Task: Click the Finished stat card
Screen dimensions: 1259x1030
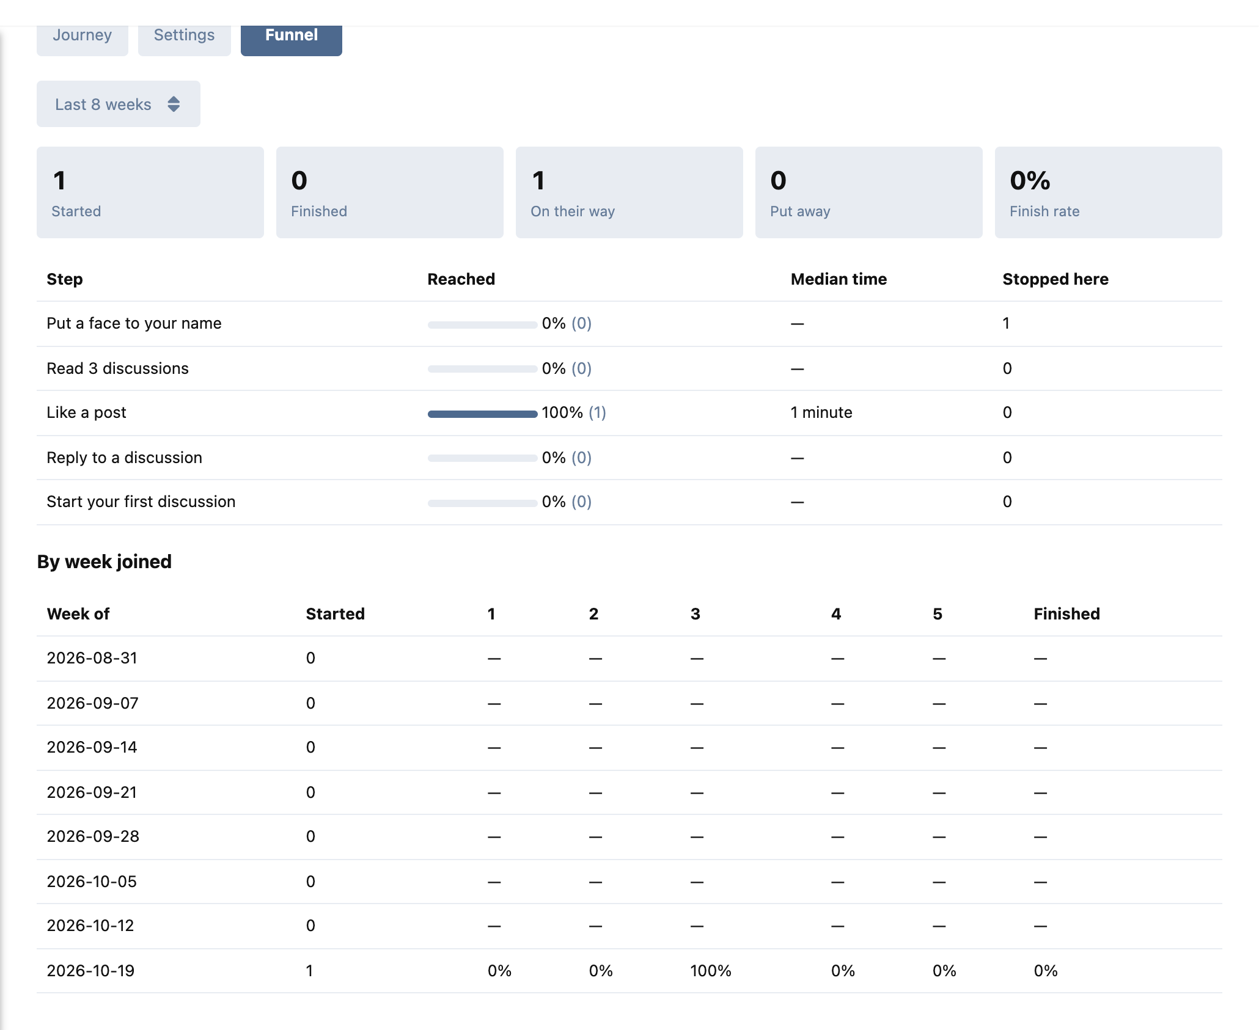Action: 390,192
